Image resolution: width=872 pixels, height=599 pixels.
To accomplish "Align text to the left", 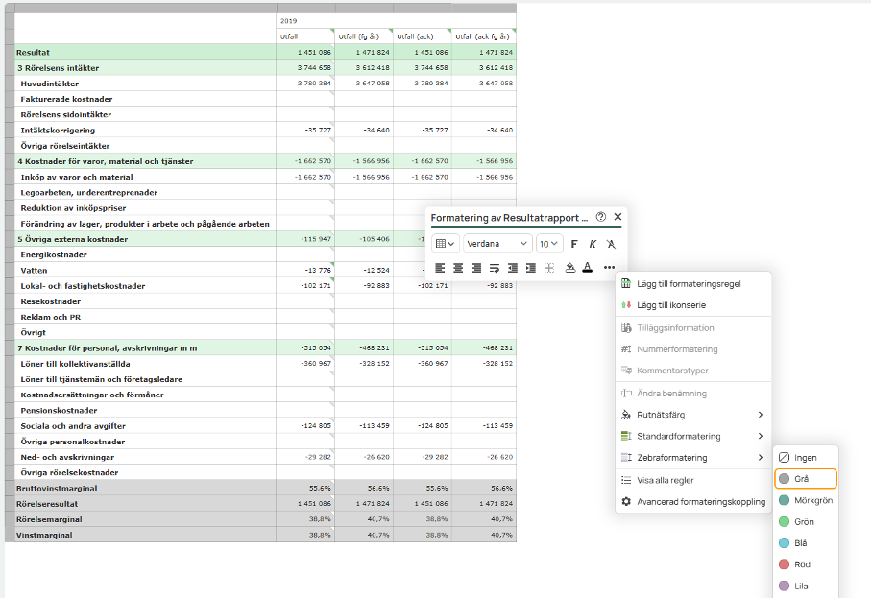I will click(440, 268).
